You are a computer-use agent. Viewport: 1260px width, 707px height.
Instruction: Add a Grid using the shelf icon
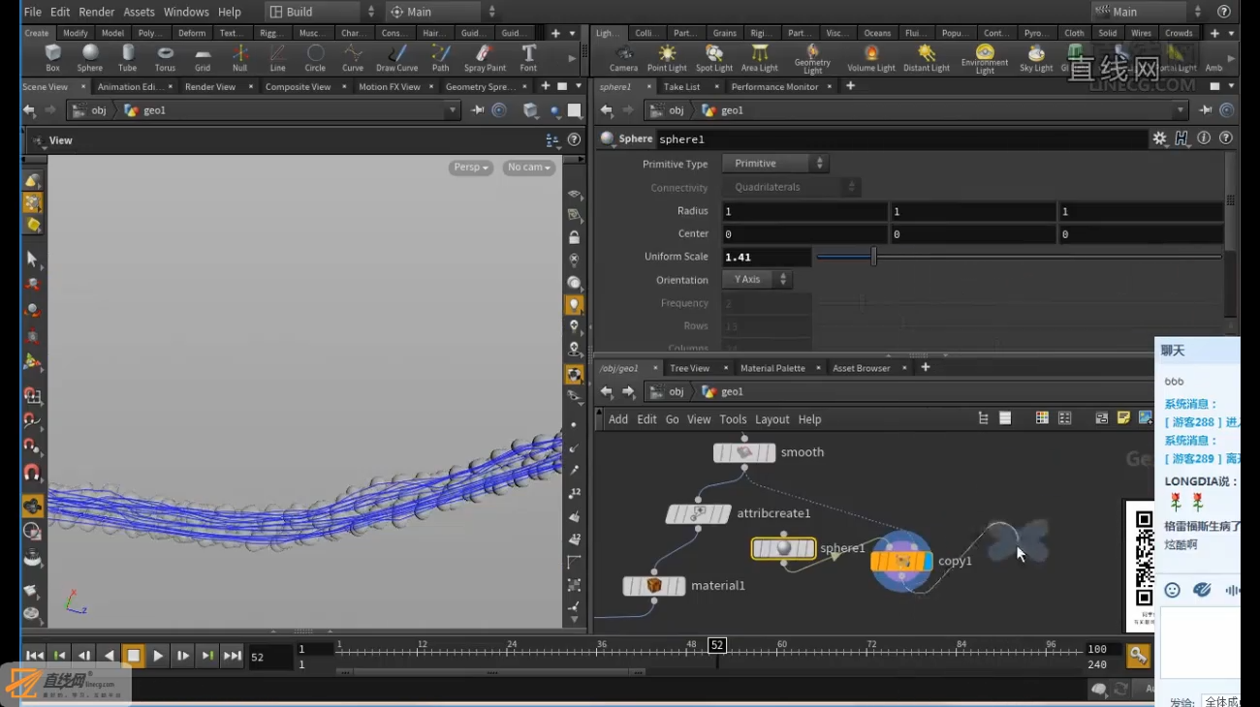(203, 58)
